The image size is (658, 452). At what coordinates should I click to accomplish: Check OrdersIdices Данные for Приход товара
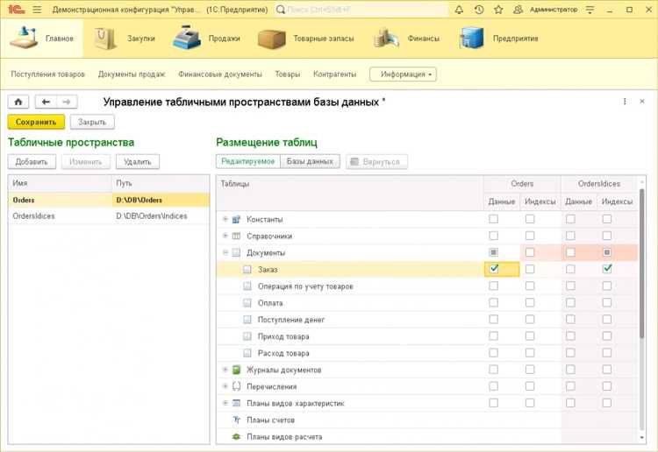(x=570, y=336)
